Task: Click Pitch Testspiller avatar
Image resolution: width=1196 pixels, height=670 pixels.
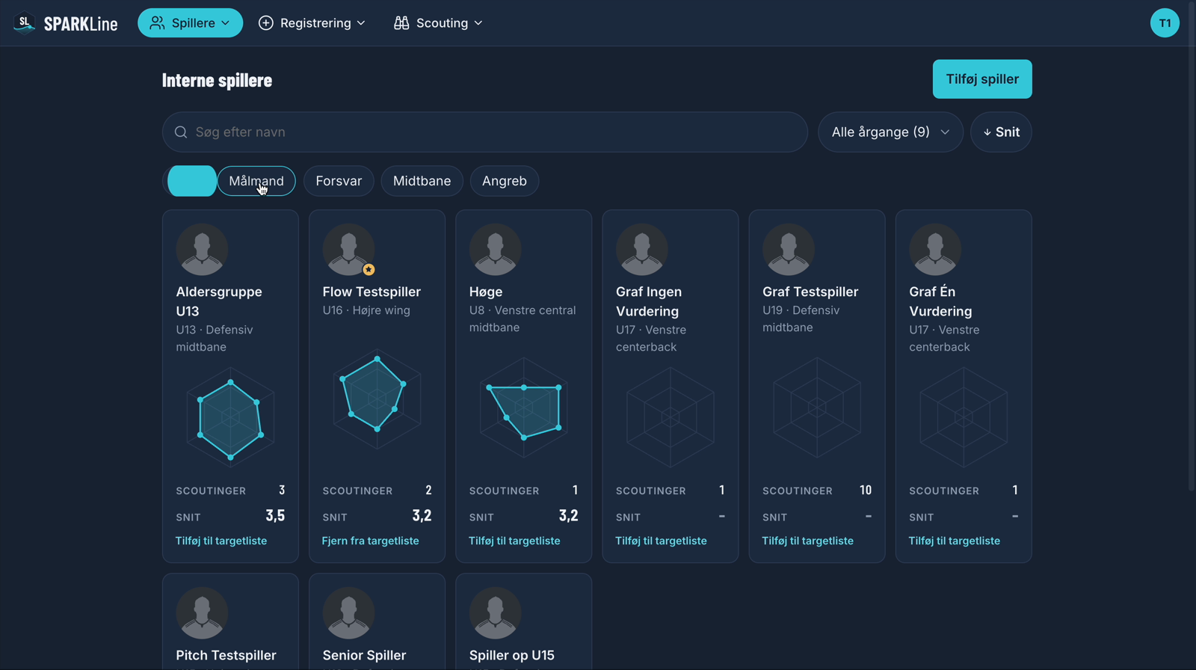Action: pyautogui.click(x=202, y=613)
